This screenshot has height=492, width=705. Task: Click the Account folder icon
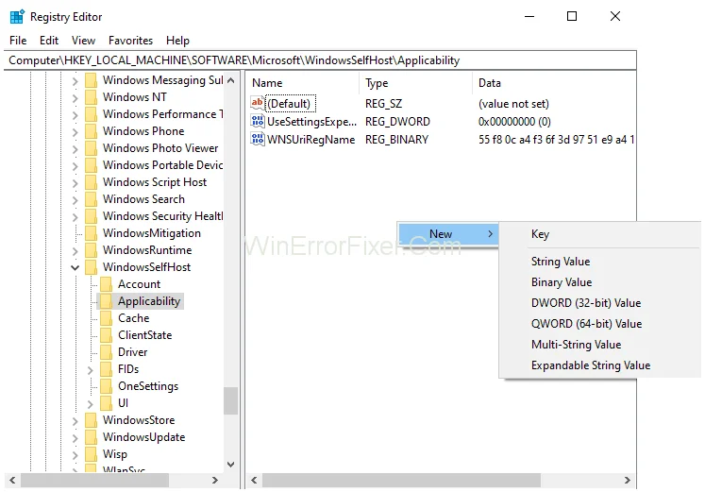[x=106, y=284]
